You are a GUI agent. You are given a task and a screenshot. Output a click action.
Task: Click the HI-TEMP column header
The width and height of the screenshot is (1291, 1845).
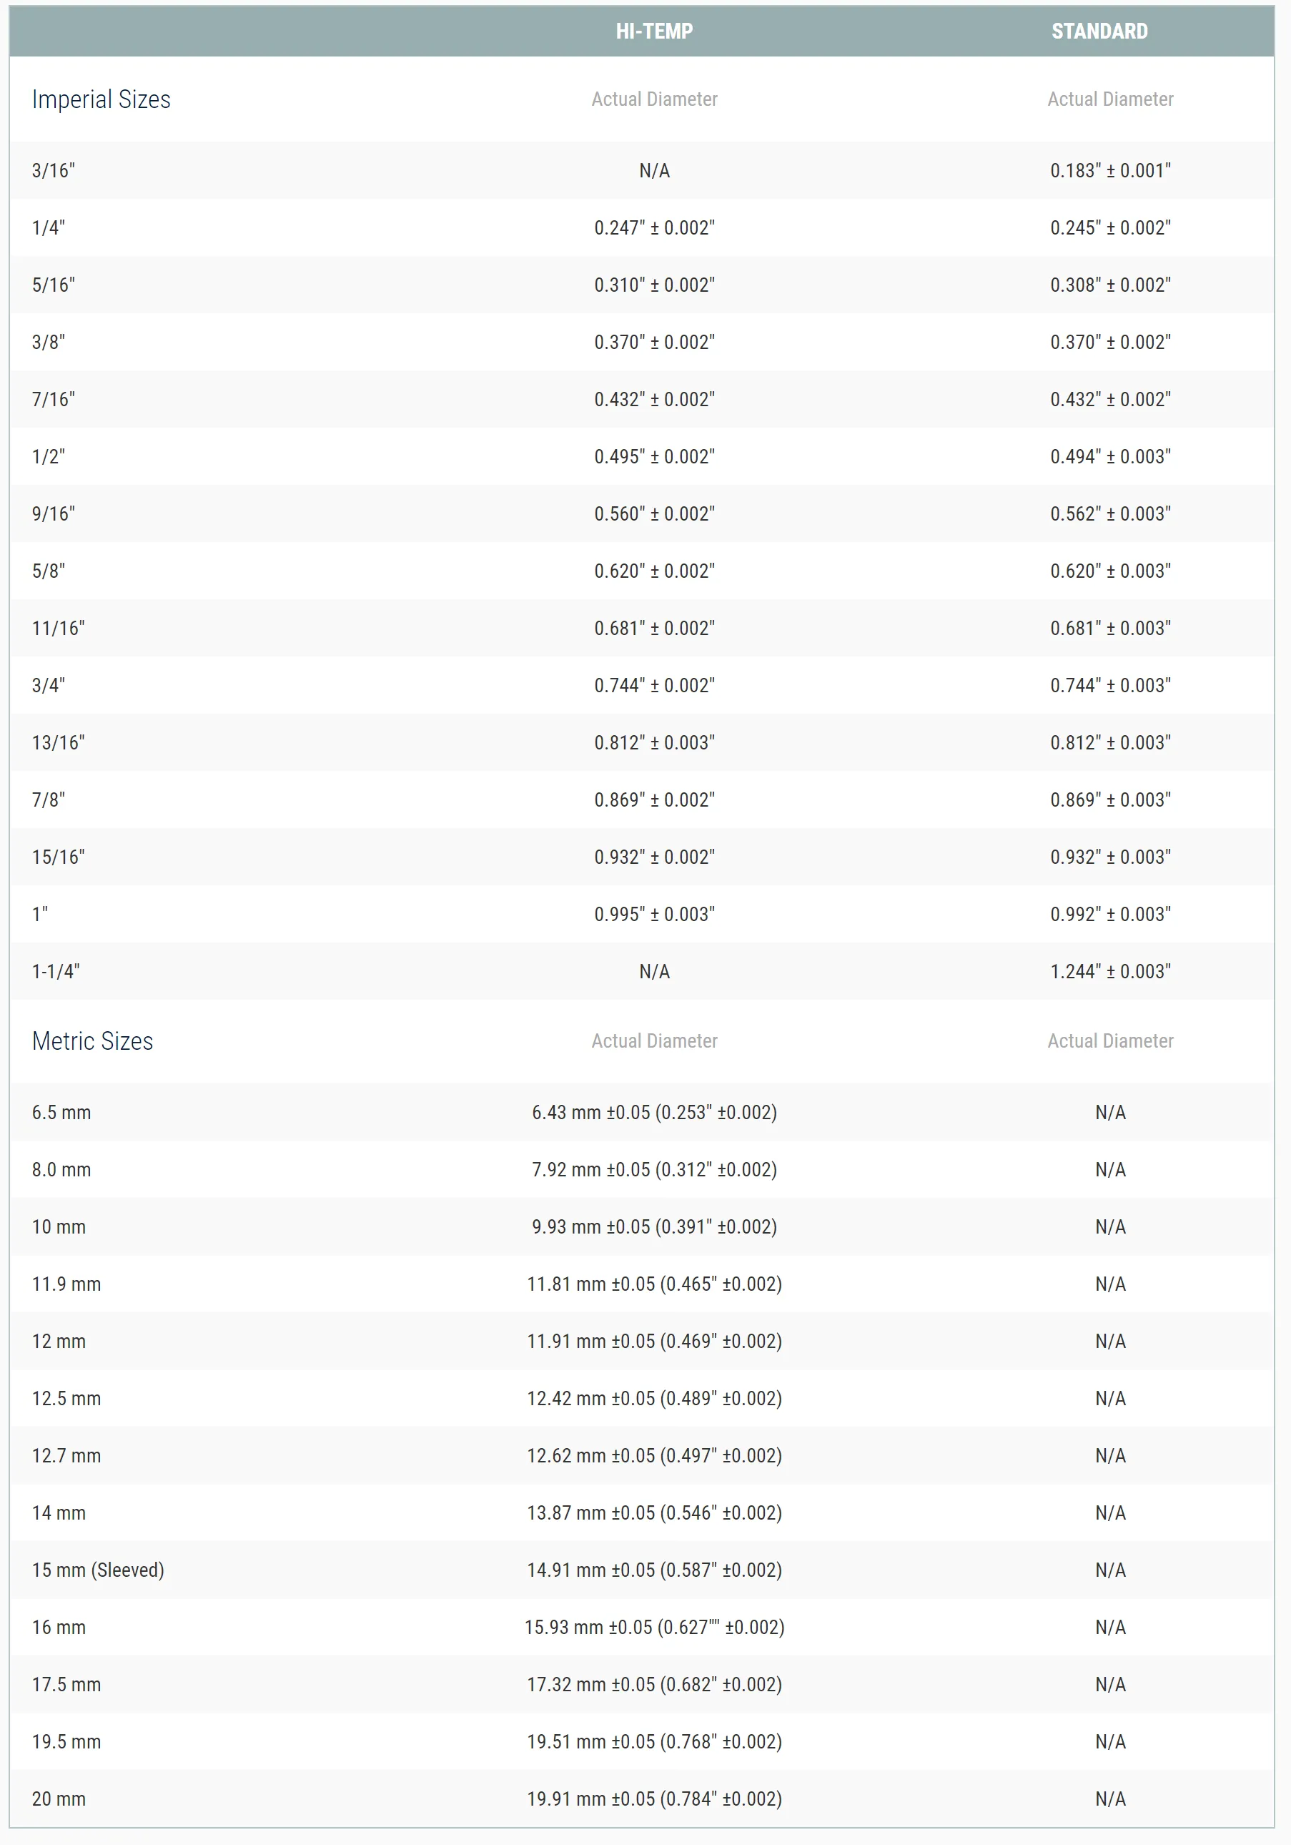(654, 31)
